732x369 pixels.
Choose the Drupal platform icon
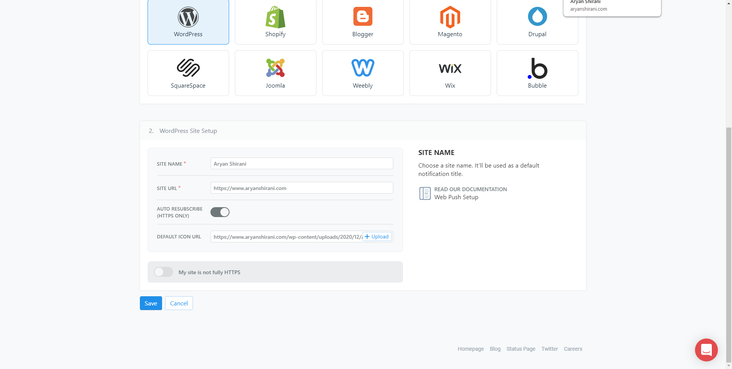tap(537, 16)
